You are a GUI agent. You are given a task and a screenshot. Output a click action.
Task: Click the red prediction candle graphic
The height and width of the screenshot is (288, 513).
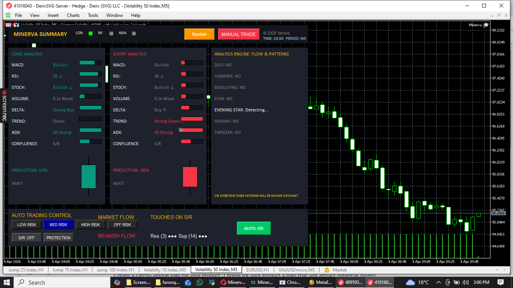coord(190,177)
